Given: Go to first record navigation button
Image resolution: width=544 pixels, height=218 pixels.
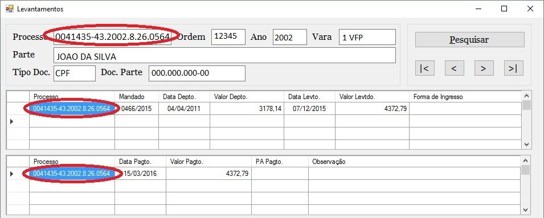Looking at the screenshot, I should [x=424, y=68].
